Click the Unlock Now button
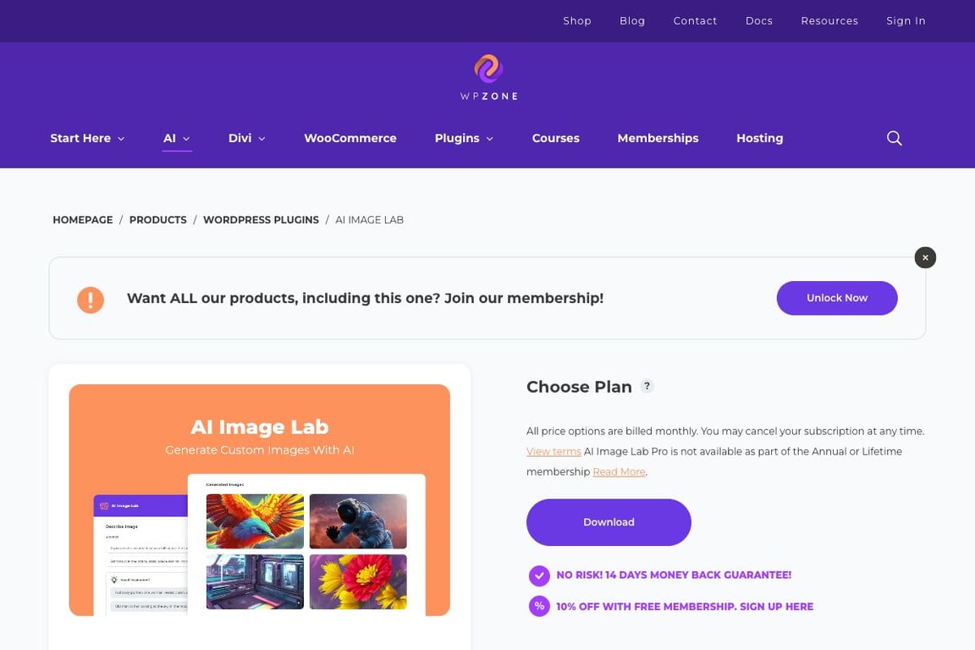Viewport: 975px width, 650px height. (837, 298)
